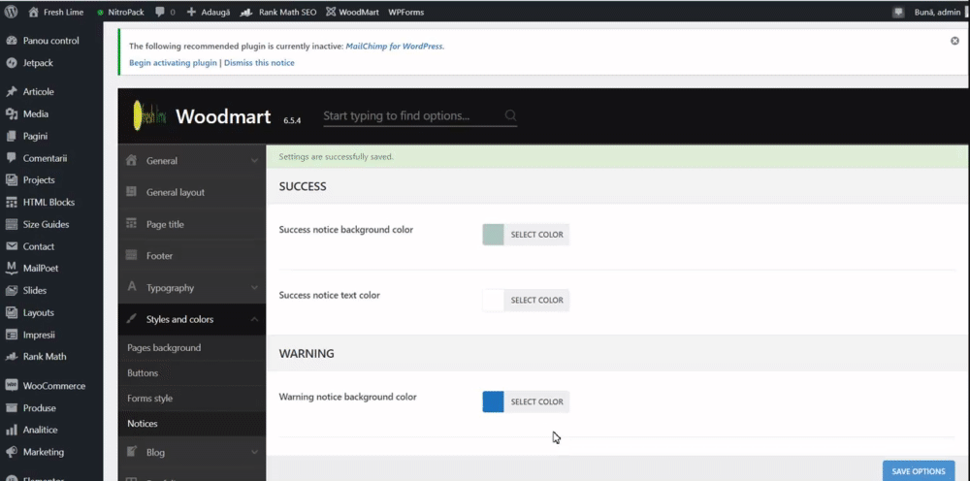The height and width of the screenshot is (481, 970).
Task: Click the WordPress logo icon
Action: [11, 12]
